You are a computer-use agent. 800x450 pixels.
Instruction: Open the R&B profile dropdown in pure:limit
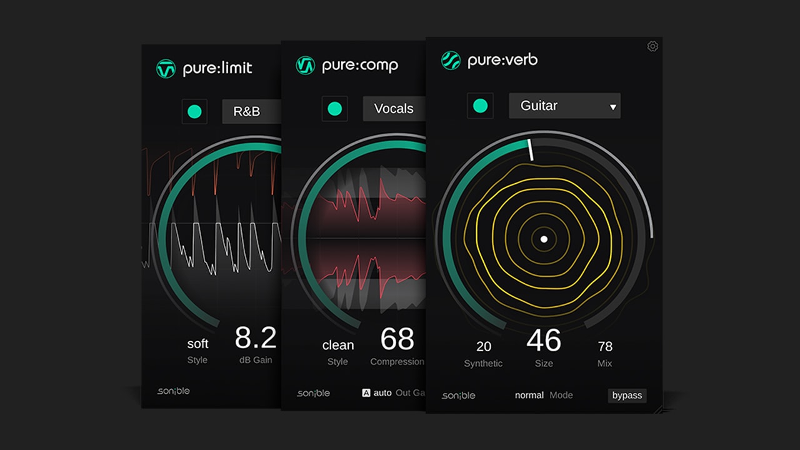coord(251,112)
